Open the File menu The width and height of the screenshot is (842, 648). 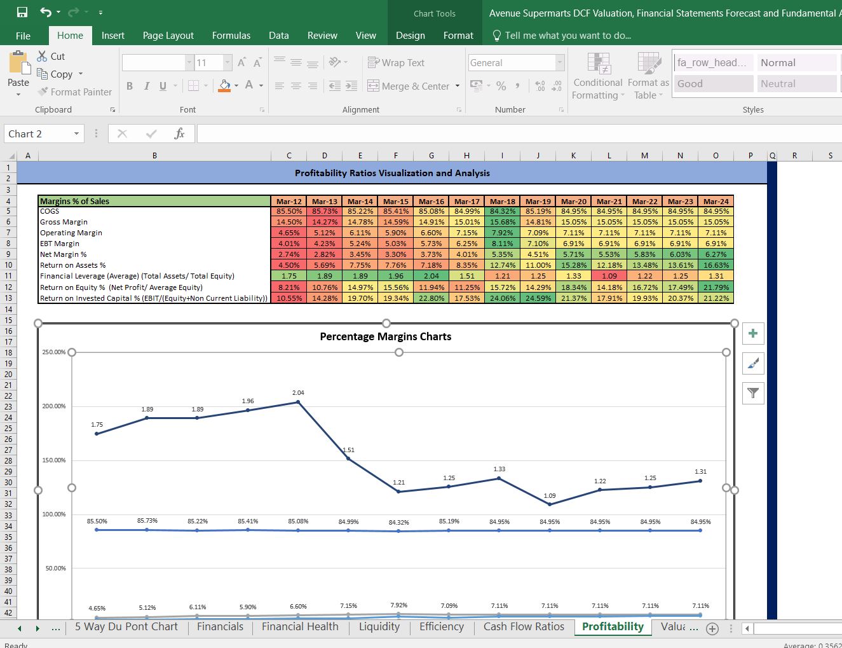point(23,36)
